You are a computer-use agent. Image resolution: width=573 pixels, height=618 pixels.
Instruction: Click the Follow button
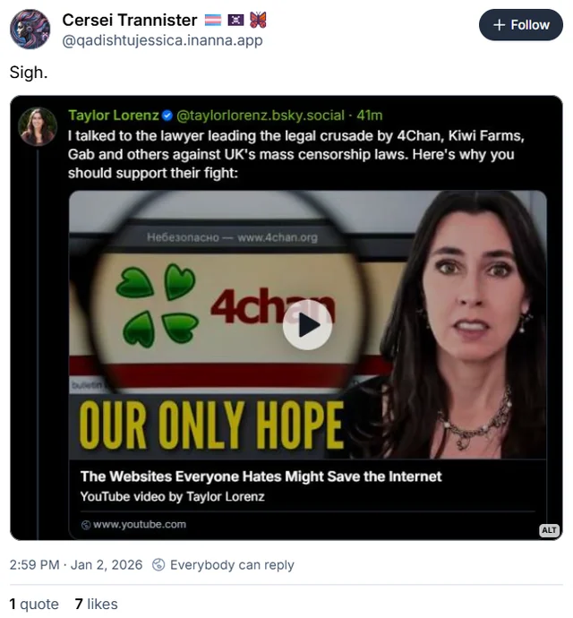[x=520, y=25]
